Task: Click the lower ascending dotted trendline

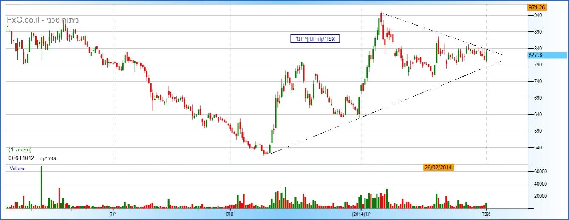Action: 382,109
